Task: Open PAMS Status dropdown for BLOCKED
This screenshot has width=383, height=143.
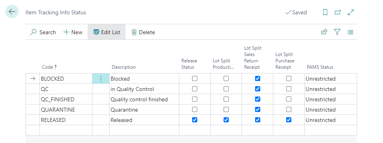Action: coord(331,79)
